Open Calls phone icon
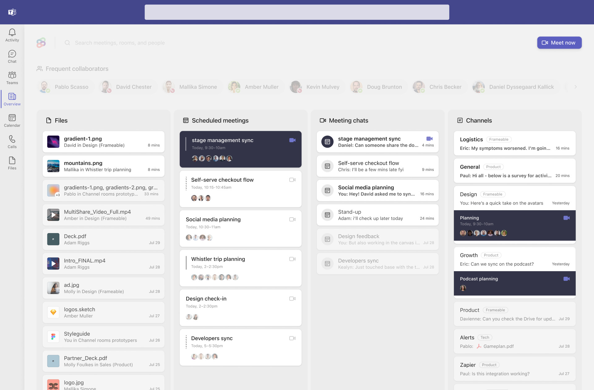The image size is (594, 390). [x=12, y=142]
